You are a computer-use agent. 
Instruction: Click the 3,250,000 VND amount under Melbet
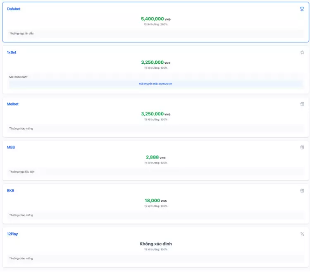click(x=155, y=114)
